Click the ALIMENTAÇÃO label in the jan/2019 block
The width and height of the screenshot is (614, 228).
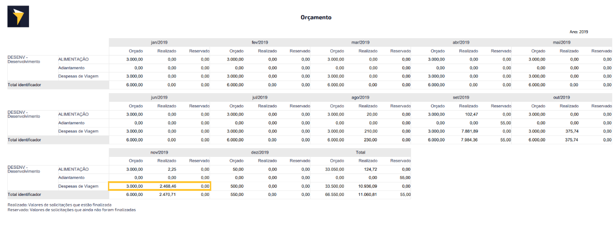click(x=73, y=59)
